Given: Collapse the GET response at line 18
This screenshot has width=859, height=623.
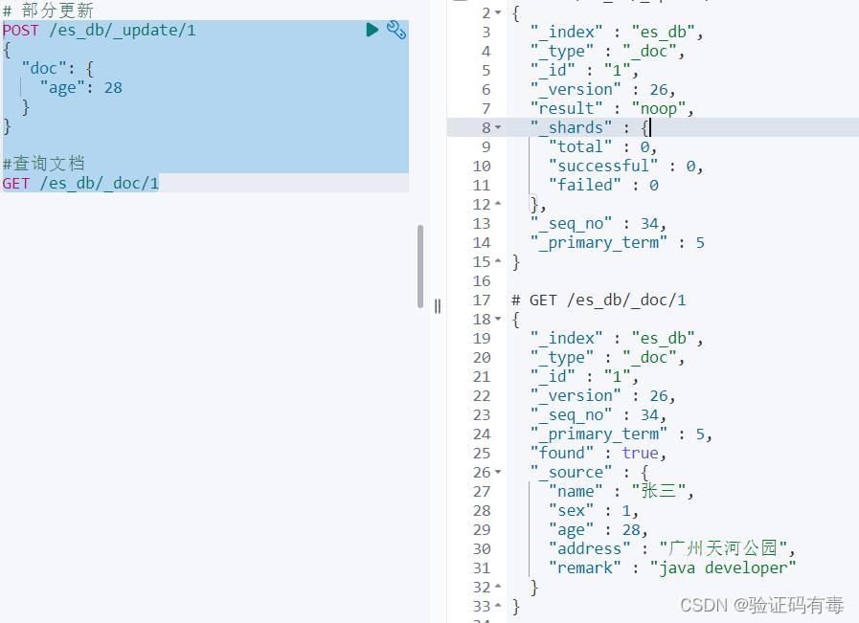Looking at the screenshot, I should pos(498,319).
